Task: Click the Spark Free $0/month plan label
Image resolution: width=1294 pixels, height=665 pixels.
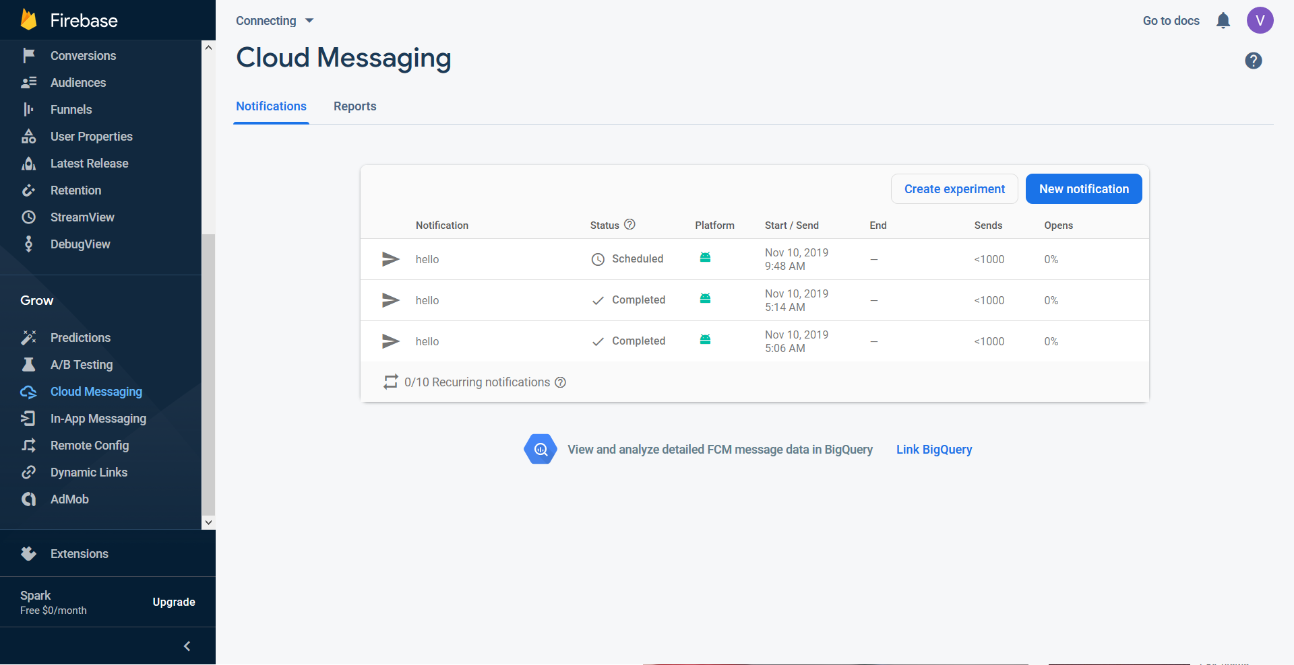Action: tap(53, 602)
